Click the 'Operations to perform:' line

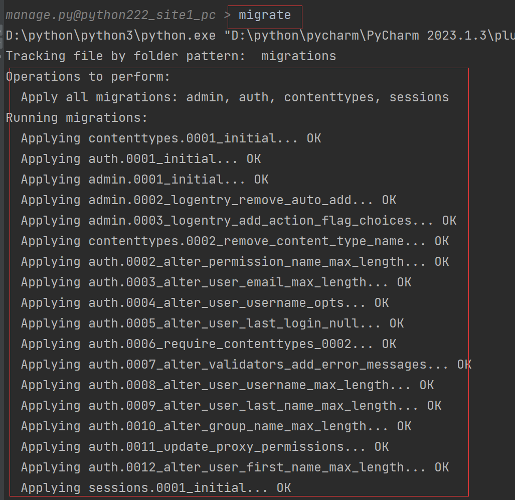(x=88, y=77)
